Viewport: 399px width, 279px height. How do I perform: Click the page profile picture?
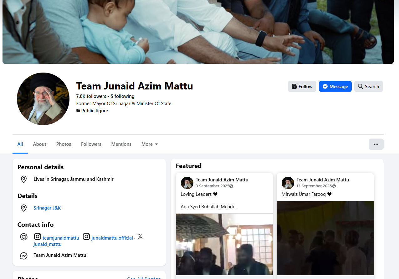(43, 99)
